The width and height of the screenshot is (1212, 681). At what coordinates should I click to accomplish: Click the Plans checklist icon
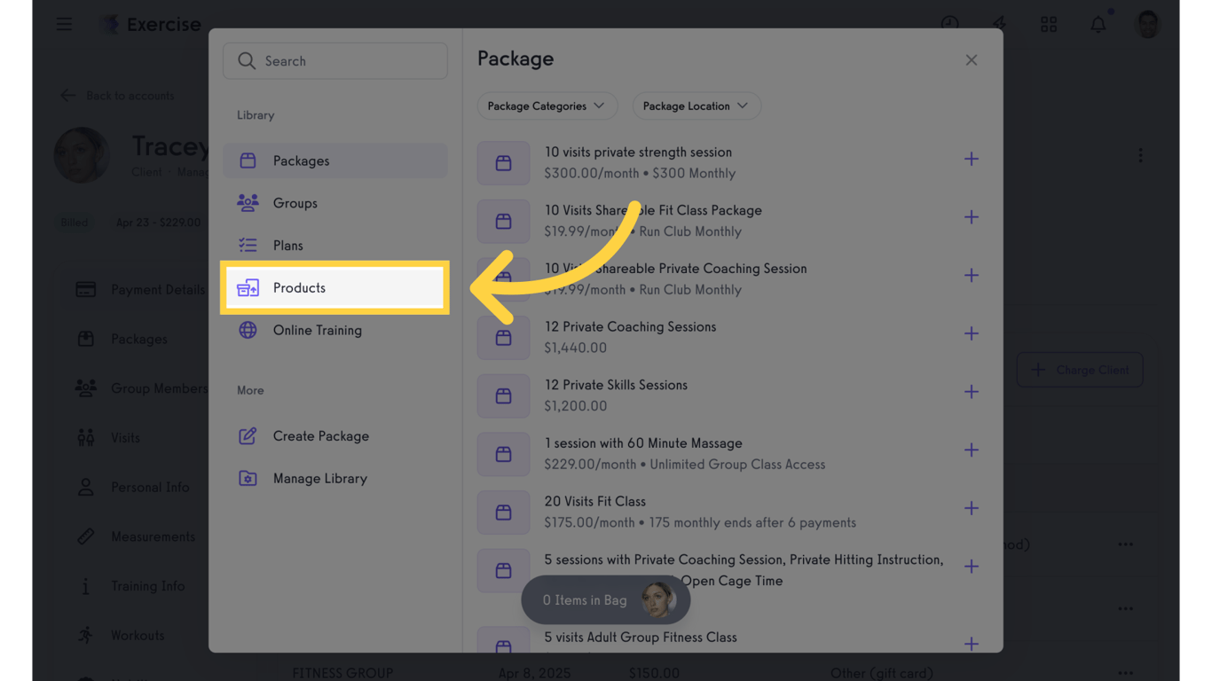[x=248, y=246]
